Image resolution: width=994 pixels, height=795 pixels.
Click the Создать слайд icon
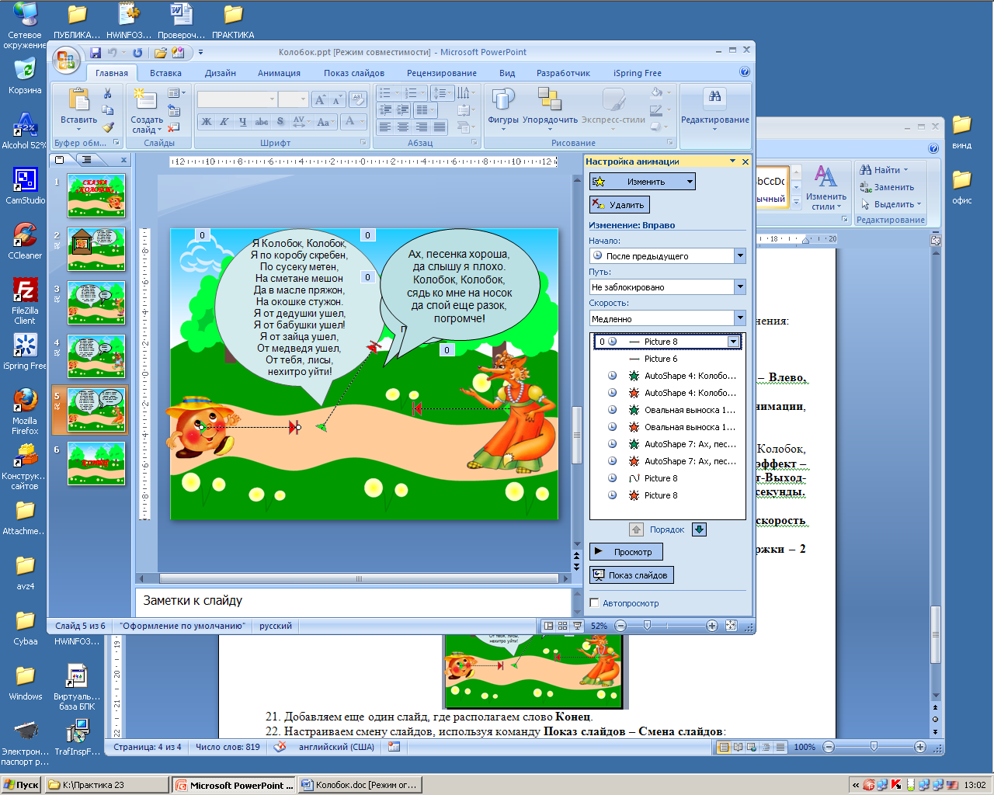(x=144, y=99)
